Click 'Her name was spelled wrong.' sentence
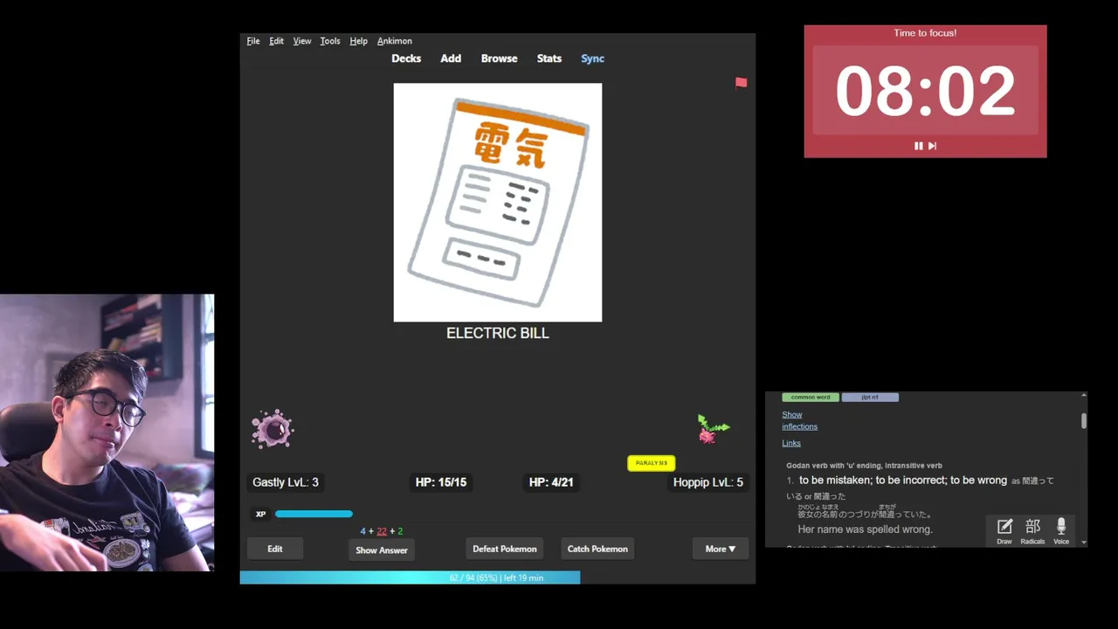1118x629 pixels. click(865, 529)
